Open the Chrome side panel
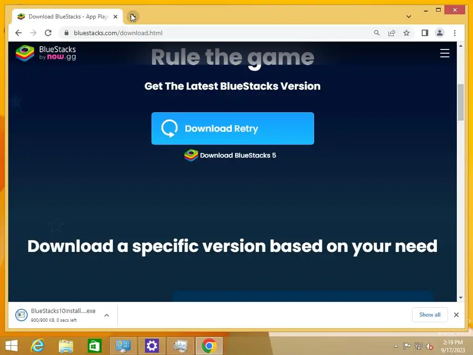473x355 pixels. click(x=425, y=33)
